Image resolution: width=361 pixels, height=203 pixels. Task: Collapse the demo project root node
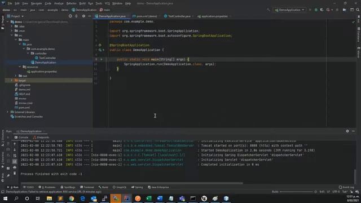[7, 22]
